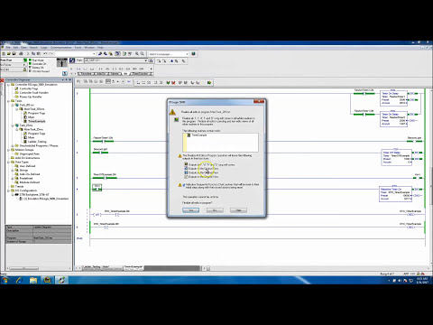Screen dimensions: 433x325
Task: Click the Zoom Out magnifier icon
Action: click(x=142, y=53)
